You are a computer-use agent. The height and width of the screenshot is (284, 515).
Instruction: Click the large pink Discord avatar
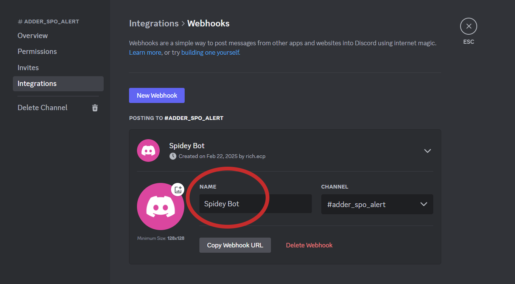tap(160, 207)
